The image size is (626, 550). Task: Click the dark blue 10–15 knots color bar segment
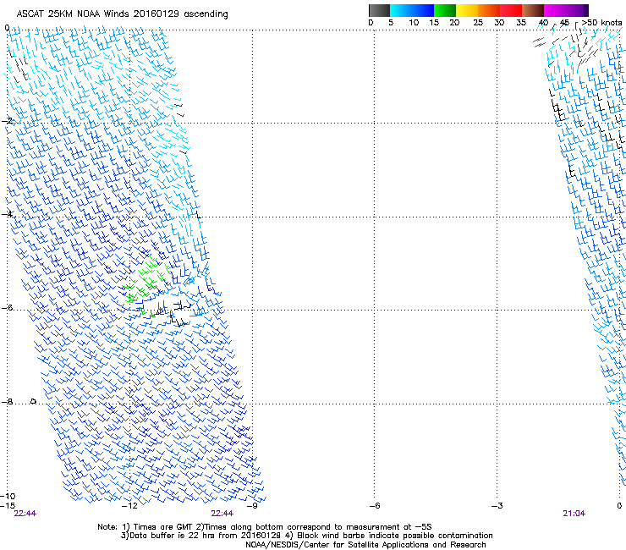423,10
